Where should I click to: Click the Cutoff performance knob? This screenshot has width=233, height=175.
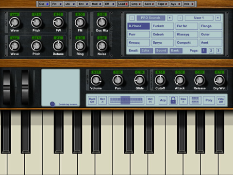point(160,80)
